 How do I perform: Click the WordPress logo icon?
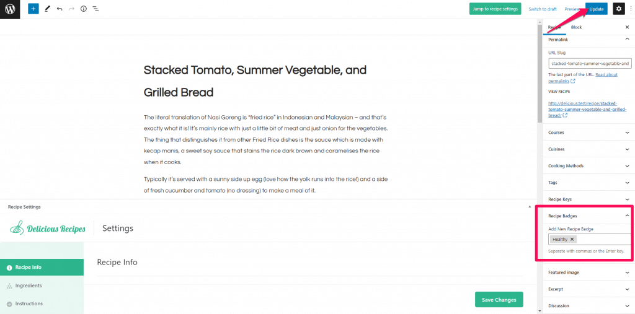click(x=10, y=9)
